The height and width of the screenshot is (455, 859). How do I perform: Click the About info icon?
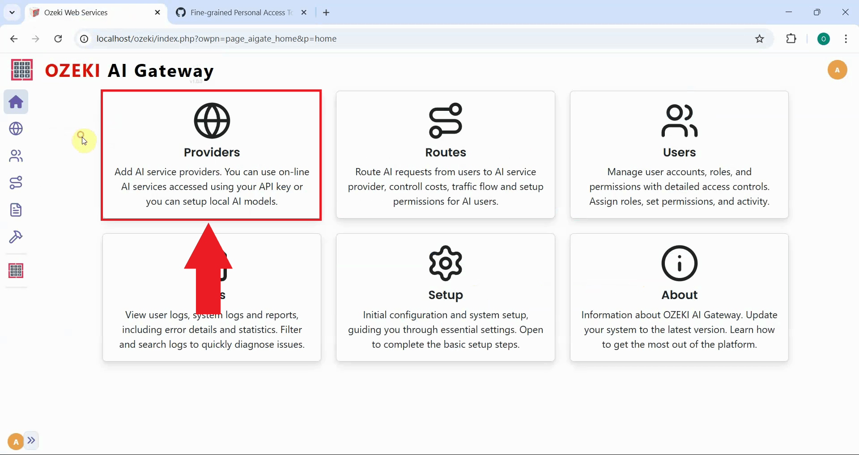click(x=679, y=263)
